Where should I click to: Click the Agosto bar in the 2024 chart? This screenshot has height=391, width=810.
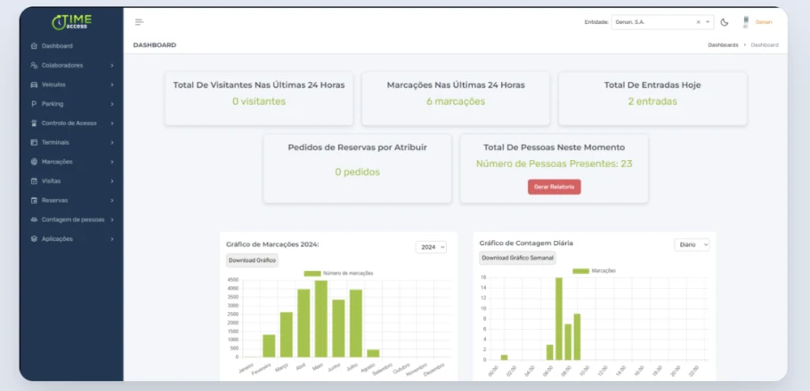373,354
